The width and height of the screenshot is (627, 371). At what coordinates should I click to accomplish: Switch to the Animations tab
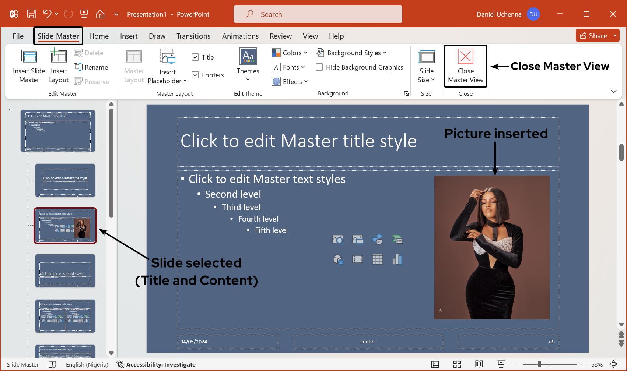[x=240, y=36]
